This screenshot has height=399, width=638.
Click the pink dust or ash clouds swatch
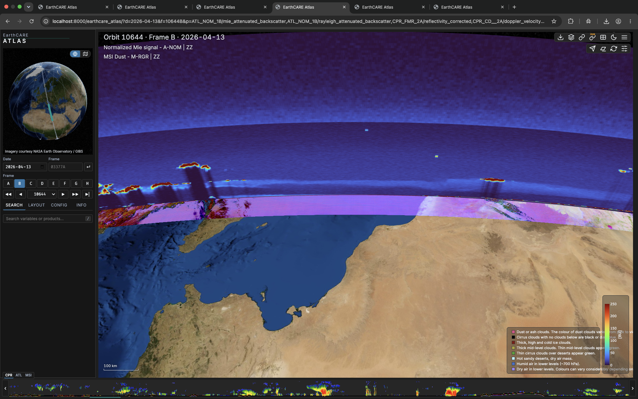(513, 332)
